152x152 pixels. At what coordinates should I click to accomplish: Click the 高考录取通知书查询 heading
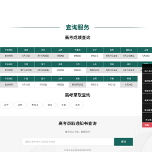(77, 123)
